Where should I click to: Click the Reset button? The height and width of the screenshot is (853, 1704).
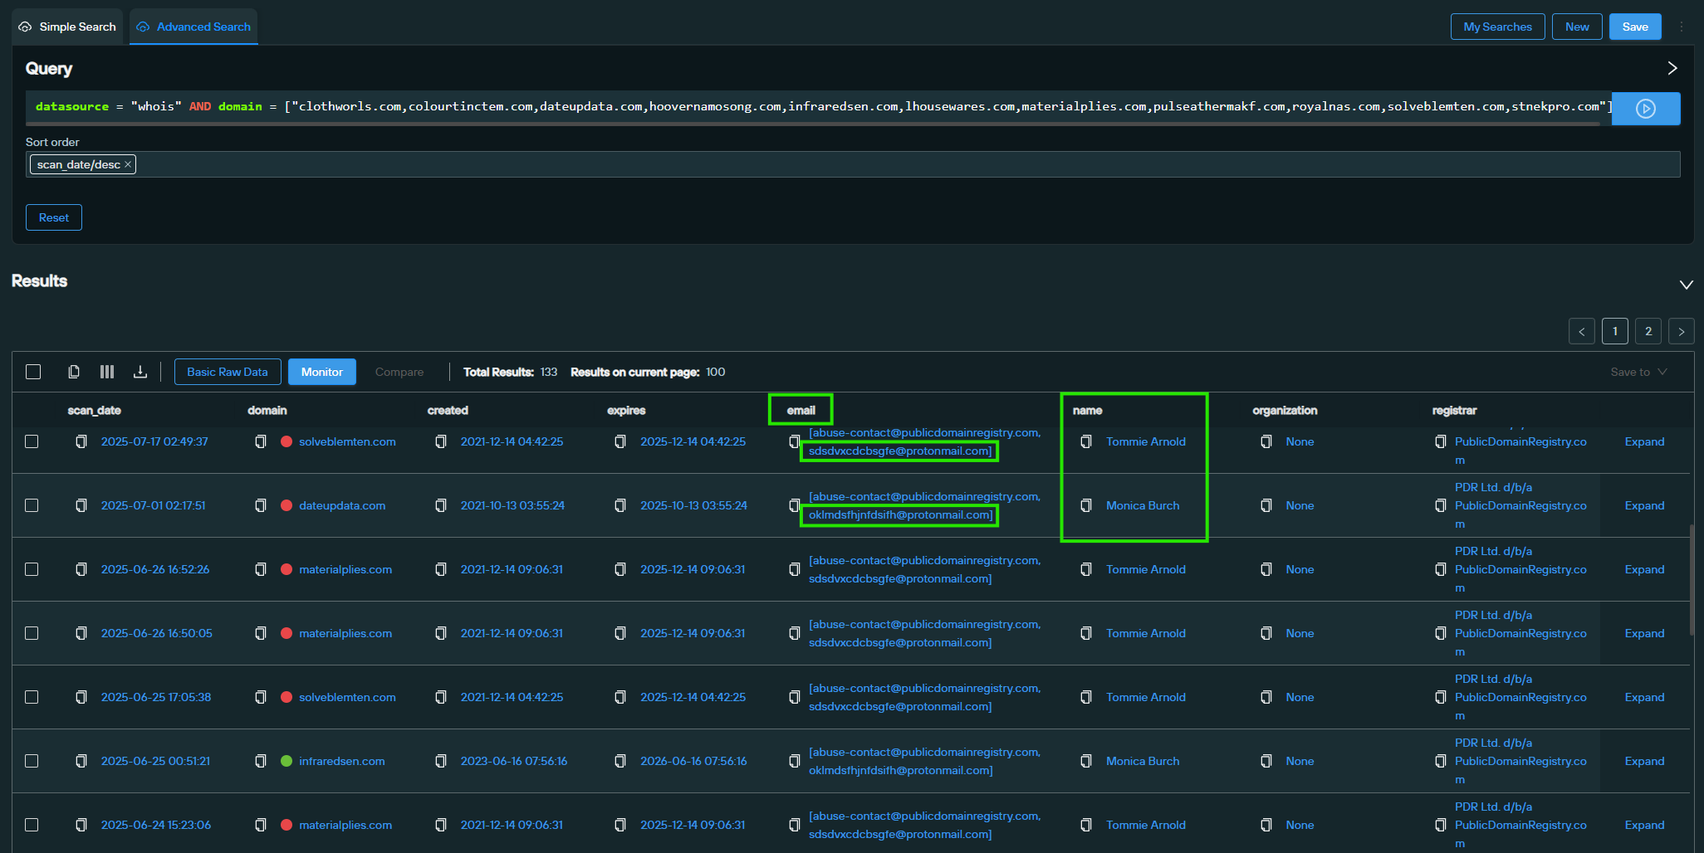pos(54,217)
